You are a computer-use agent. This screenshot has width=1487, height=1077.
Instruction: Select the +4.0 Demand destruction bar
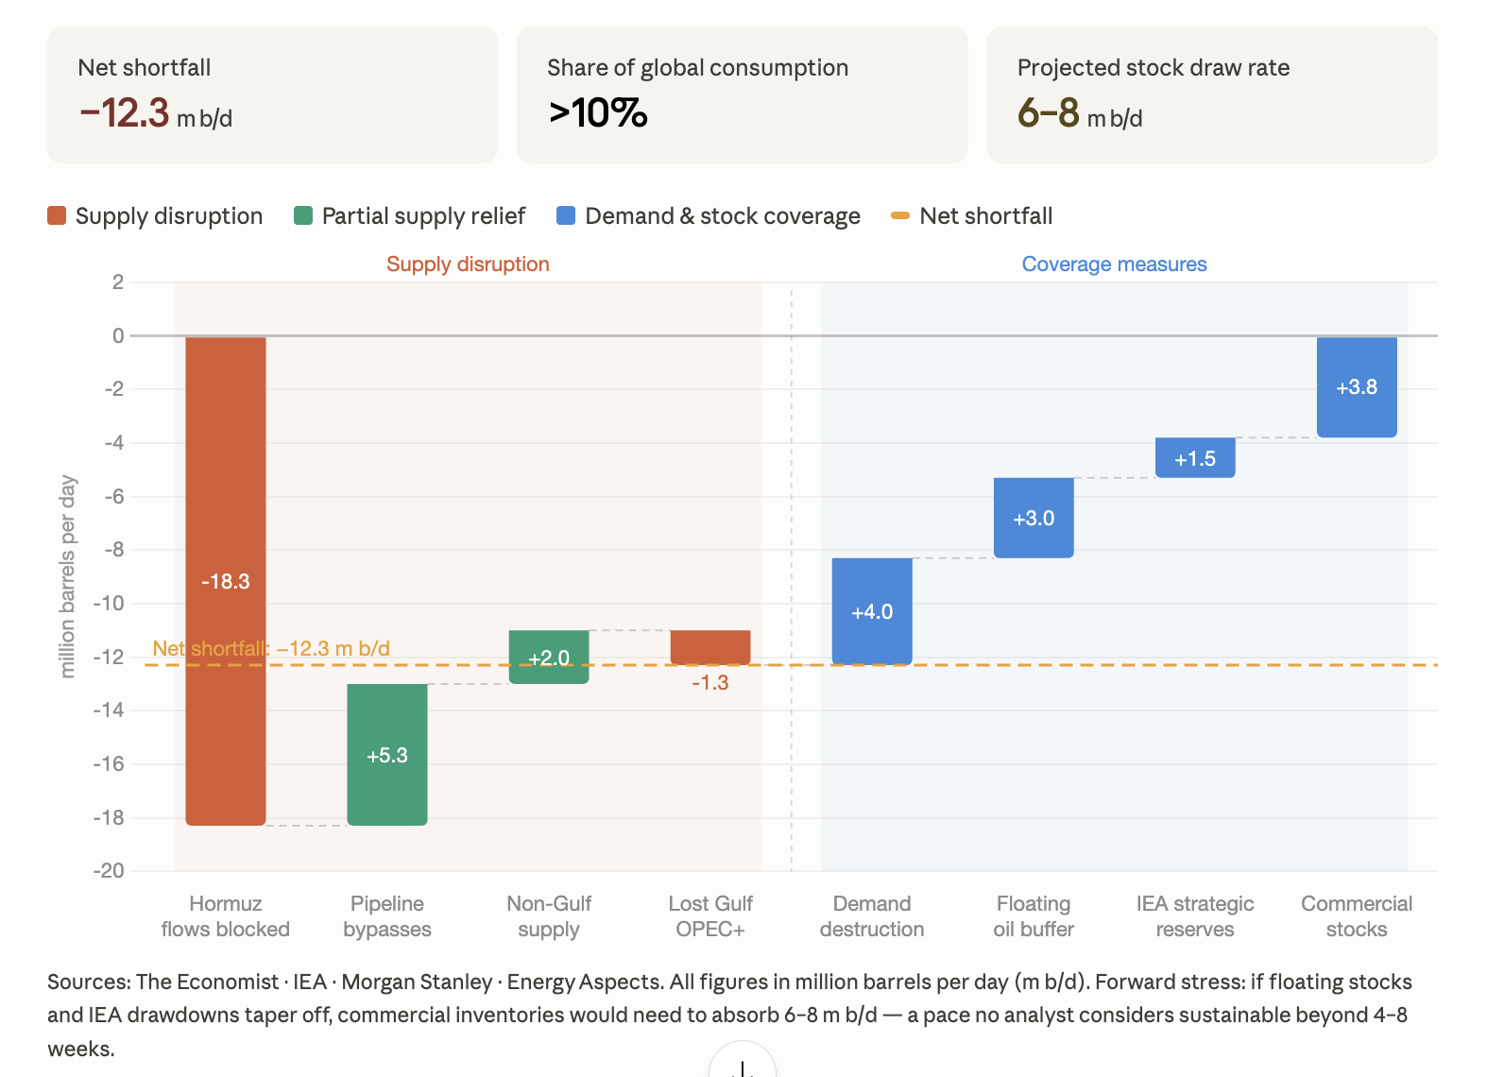click(x=872, y=611)
